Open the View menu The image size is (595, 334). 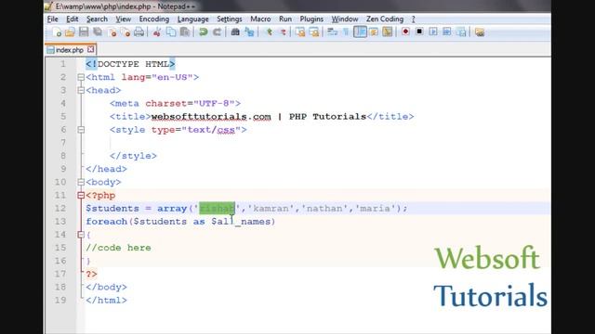pos(124,19)
